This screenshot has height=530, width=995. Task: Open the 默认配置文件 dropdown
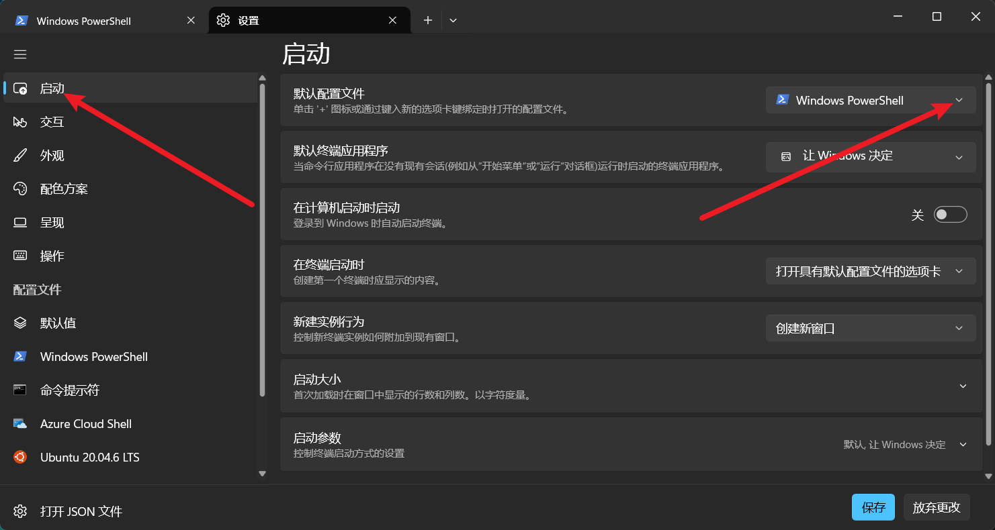tap(871, 100)
